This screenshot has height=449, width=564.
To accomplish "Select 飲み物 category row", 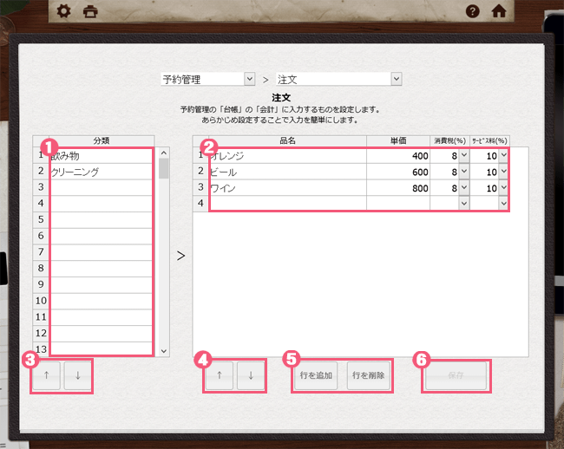I will tap(101, 155).
